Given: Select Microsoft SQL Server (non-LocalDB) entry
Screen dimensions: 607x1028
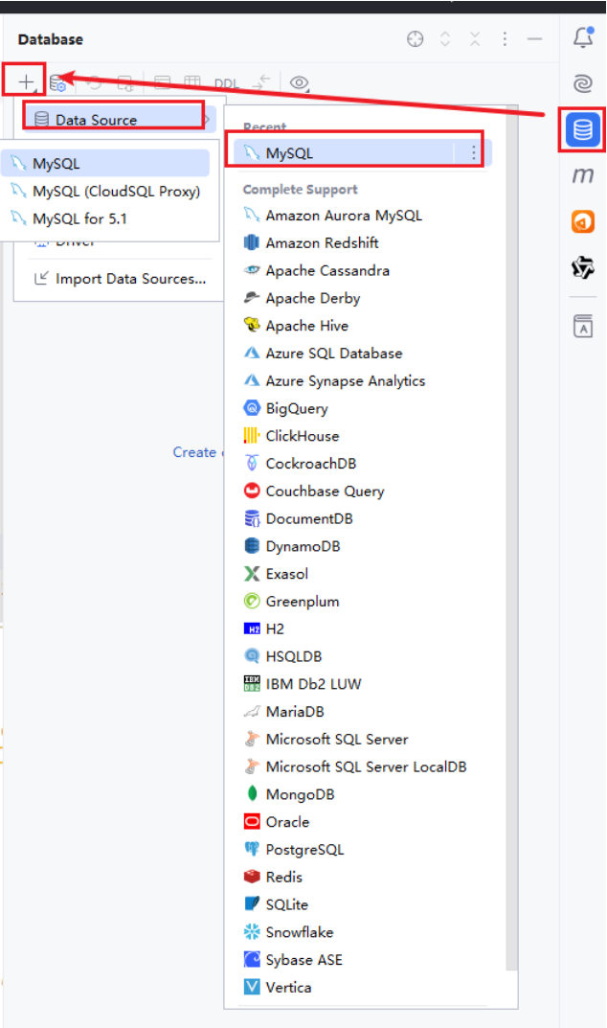Looking at the screenshot, I should (x=326, y=739).
